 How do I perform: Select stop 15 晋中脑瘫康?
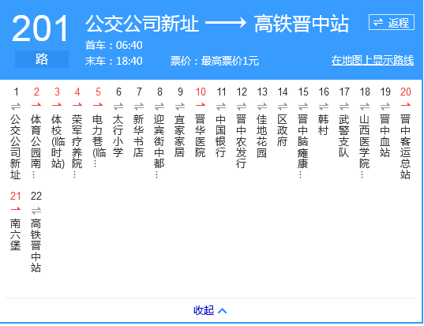(303, 146)
